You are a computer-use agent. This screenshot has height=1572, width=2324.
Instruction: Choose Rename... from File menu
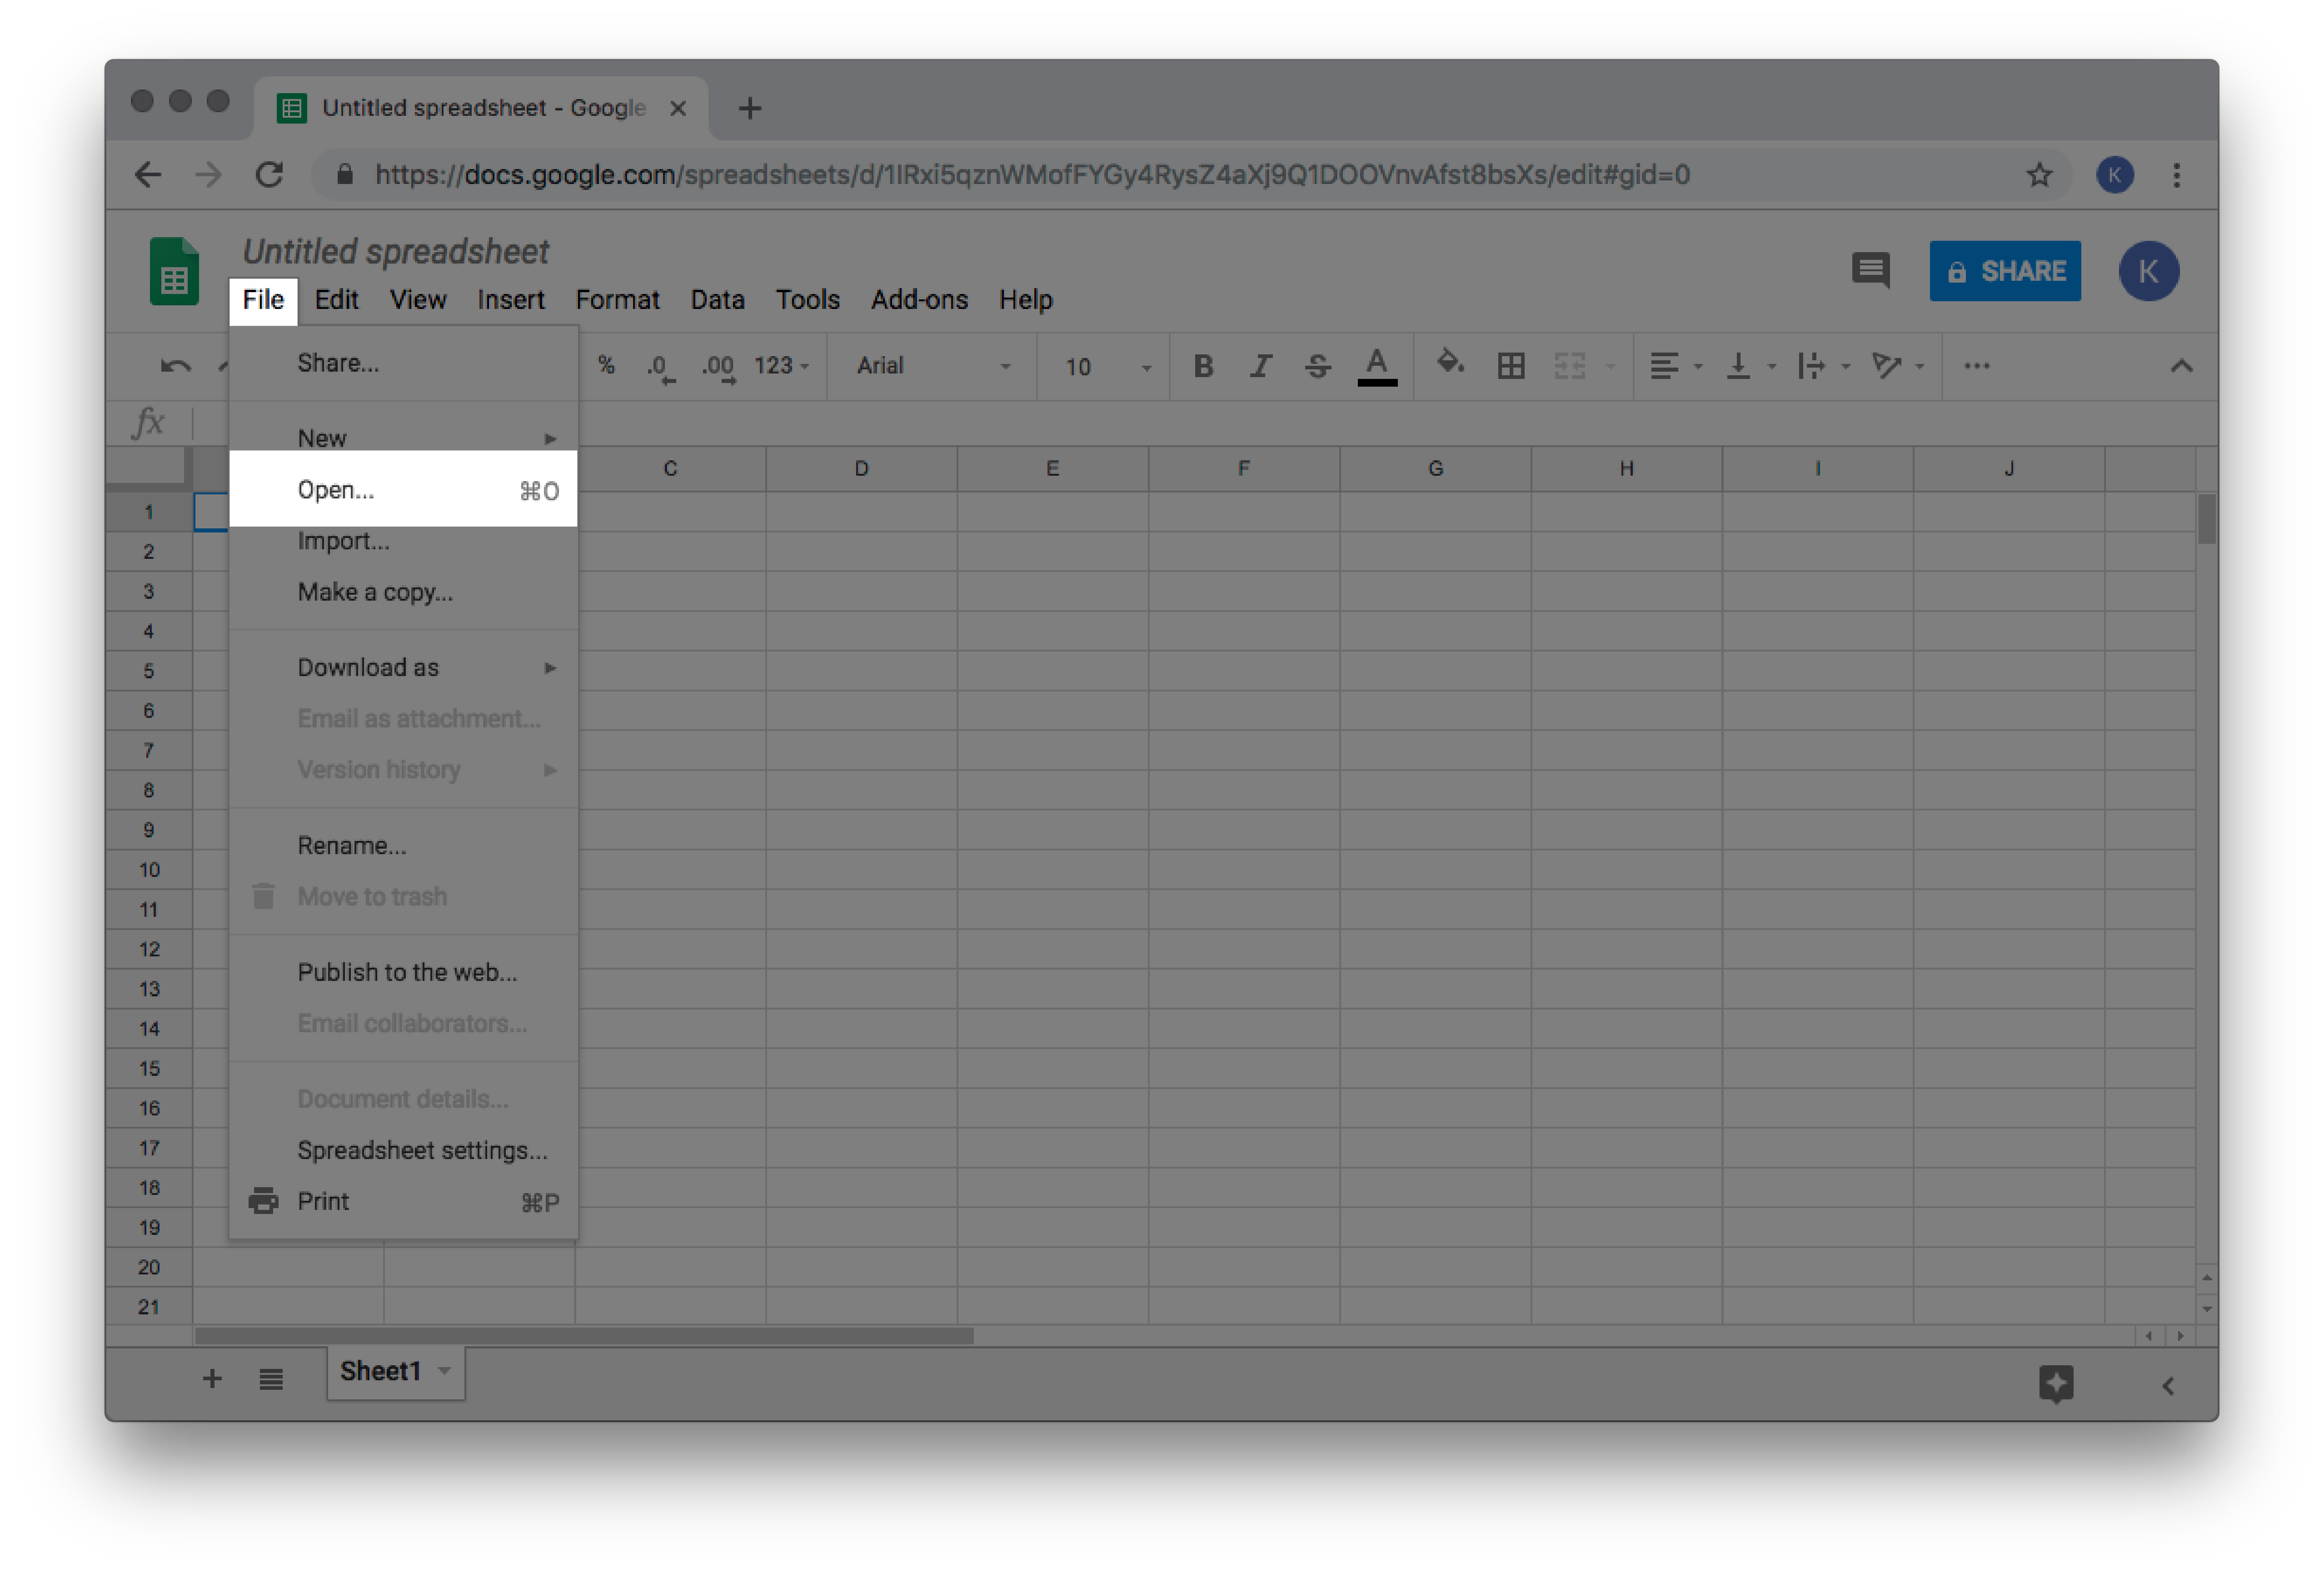tap(403, 845)
